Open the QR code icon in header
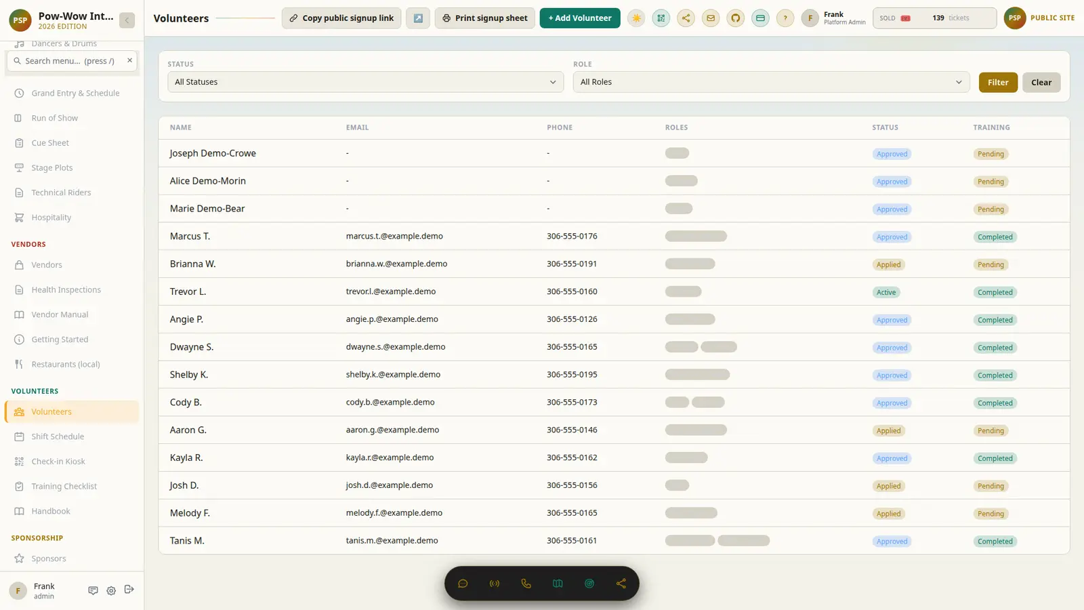The width and height of the screenshot is (1084, 610). 661,18
